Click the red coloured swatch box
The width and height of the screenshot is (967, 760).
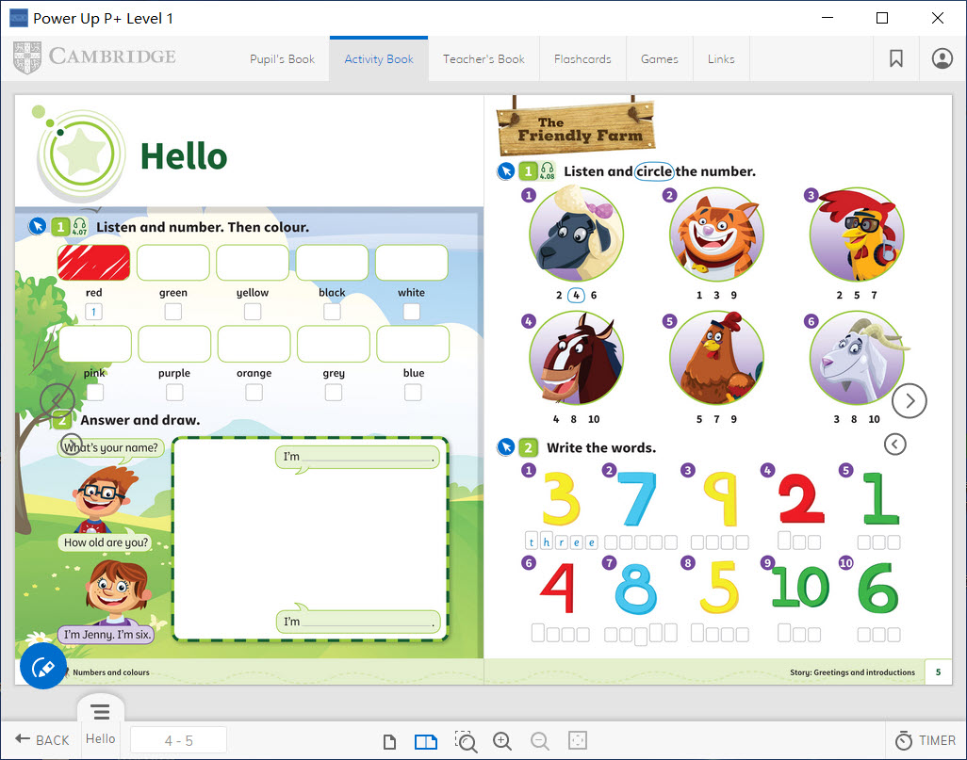94,263
